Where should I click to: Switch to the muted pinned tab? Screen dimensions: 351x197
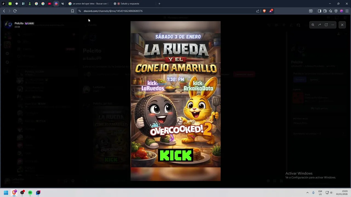pos(63,4)
